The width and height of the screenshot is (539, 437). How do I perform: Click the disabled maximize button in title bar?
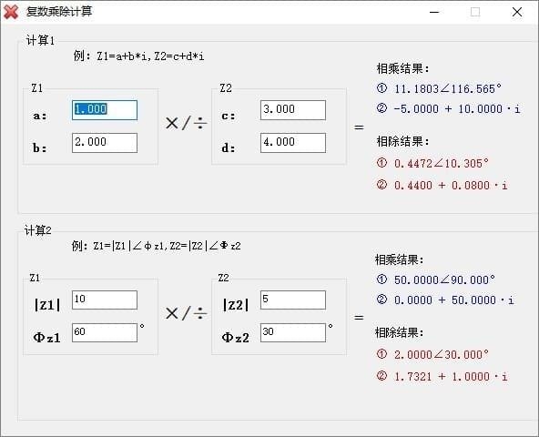pos(475,12)
